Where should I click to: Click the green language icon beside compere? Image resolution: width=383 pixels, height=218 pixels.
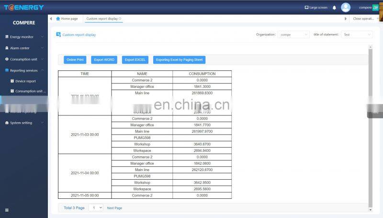click(375, 8)
